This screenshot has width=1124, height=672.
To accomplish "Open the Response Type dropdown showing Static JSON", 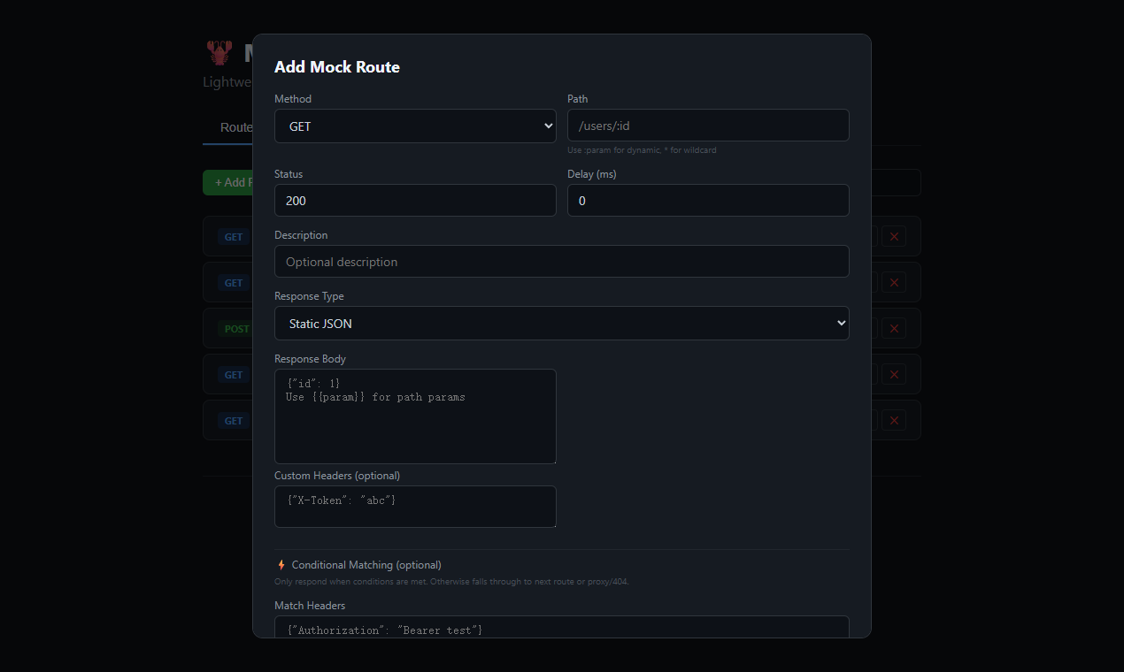I will point(561,324).
